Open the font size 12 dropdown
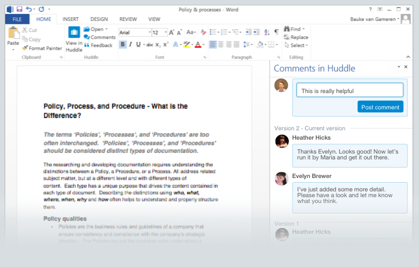The height and width of the screenshot is (267, 419). pyautogui.click(x=166, y=33)
